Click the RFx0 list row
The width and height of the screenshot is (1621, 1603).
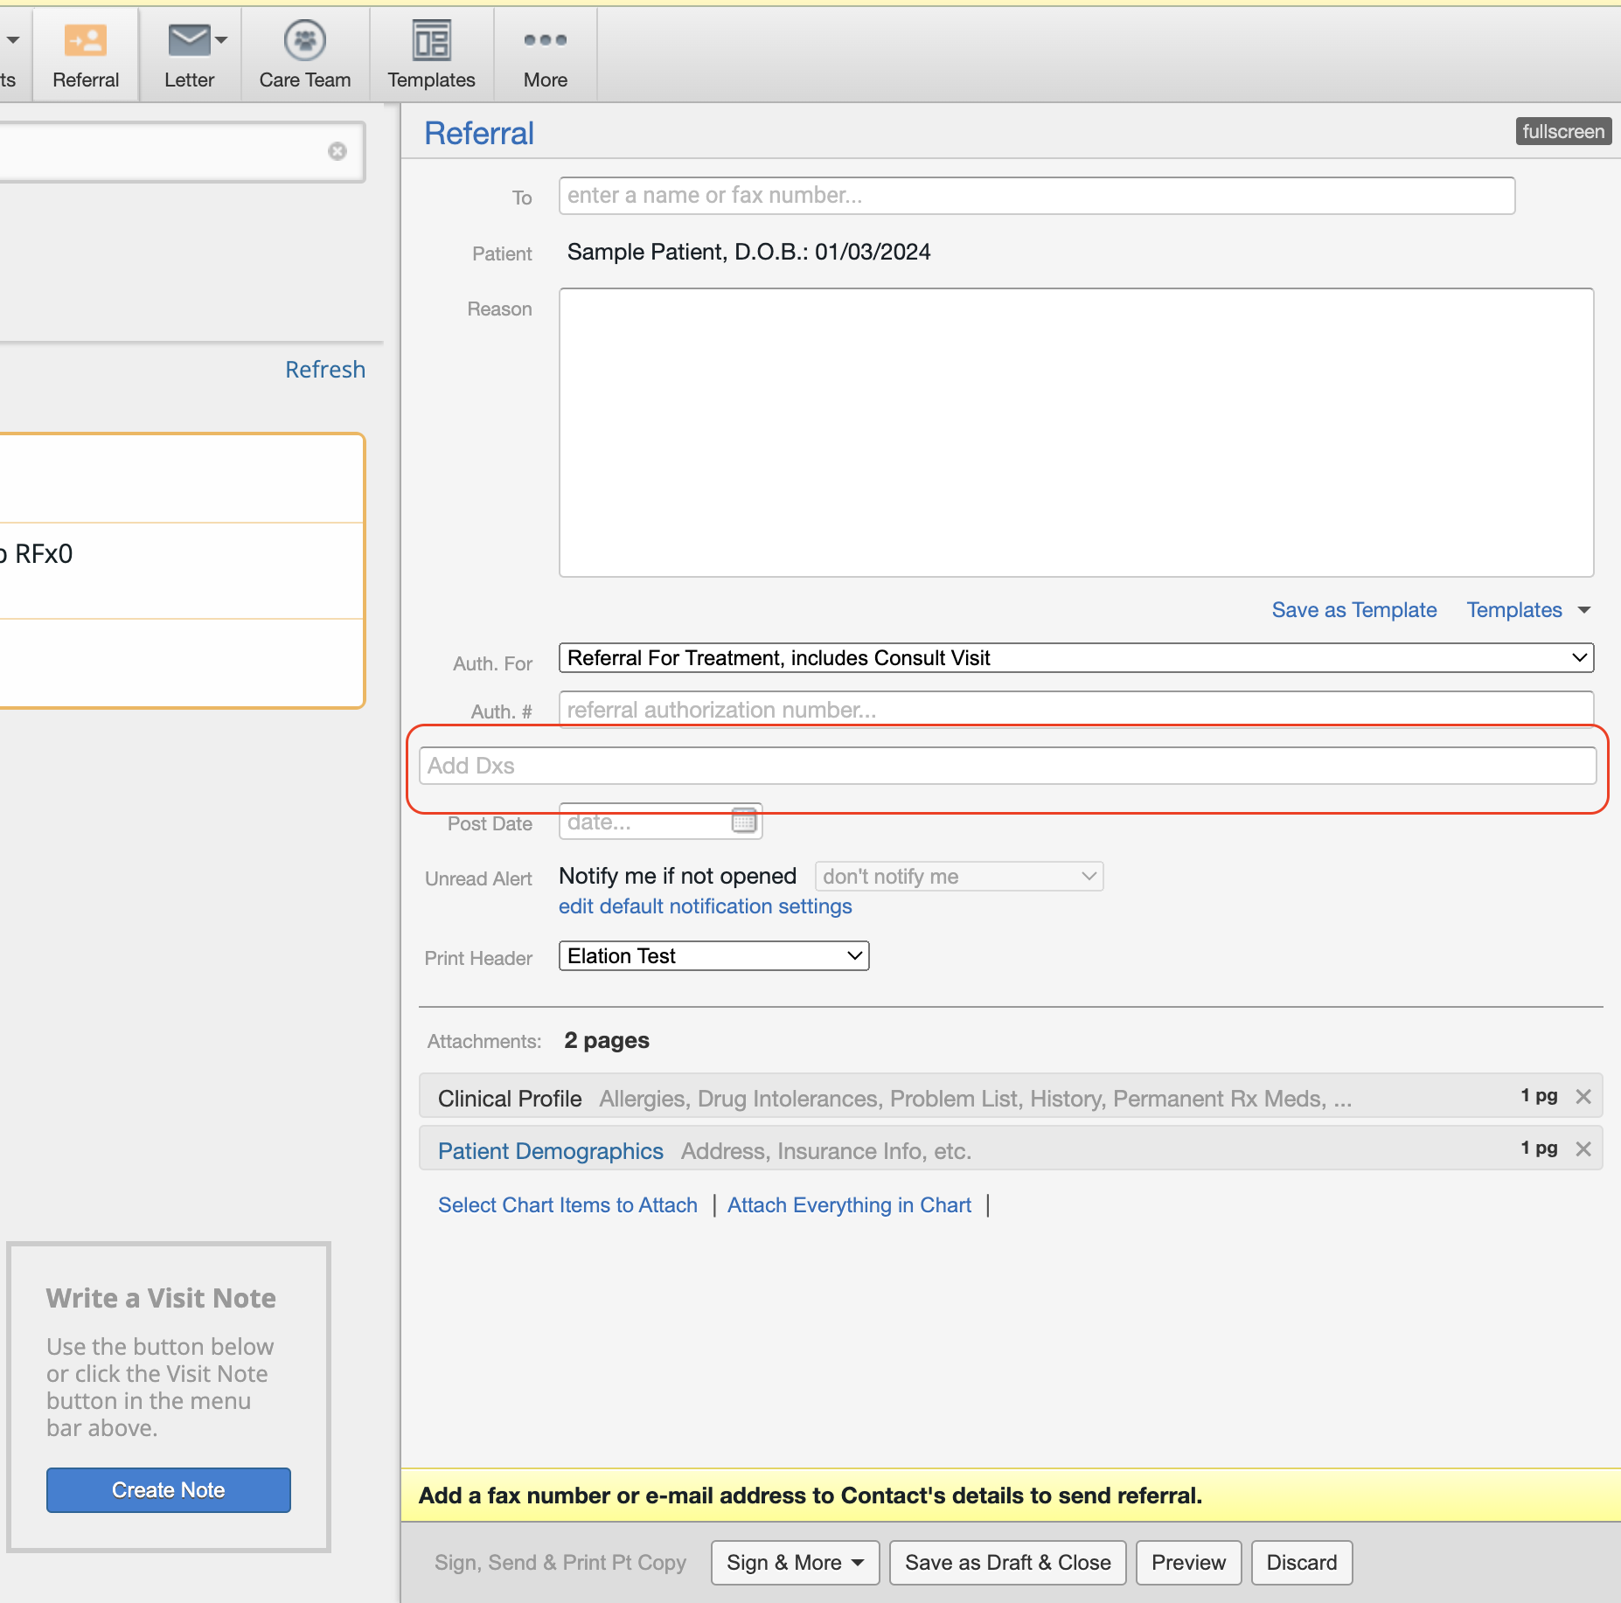[x=181, y=570]
